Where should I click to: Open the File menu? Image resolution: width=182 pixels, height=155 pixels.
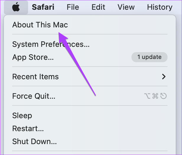[73, 7]
